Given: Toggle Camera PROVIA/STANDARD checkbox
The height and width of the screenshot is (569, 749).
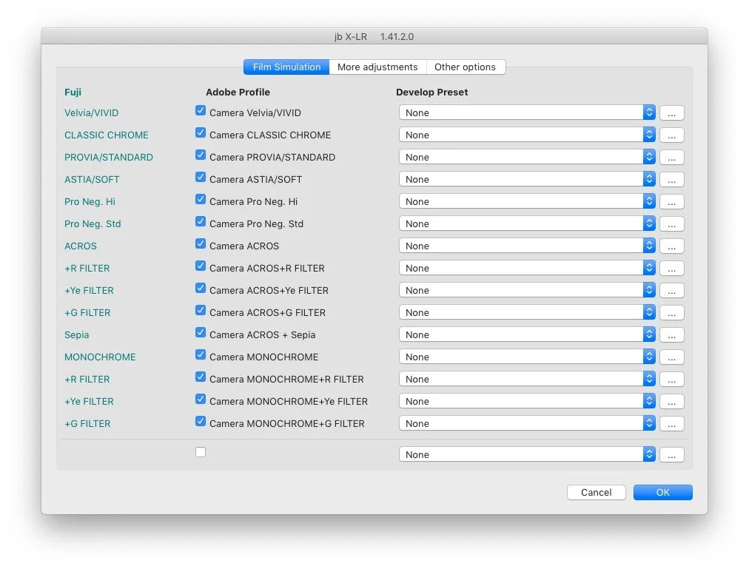Looking at the screenshot, I should [201, 155].
